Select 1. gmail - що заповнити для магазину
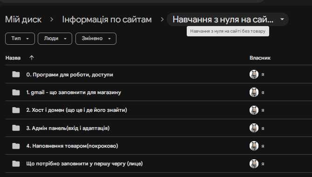 point(74,93)
